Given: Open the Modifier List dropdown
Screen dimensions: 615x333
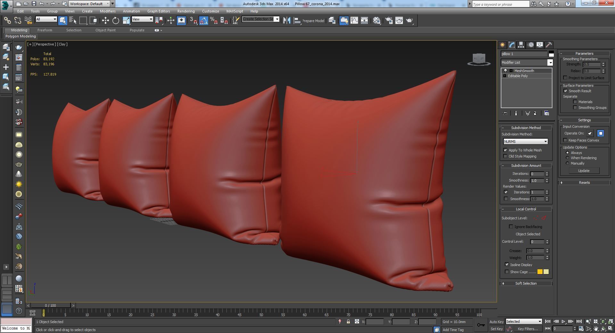Looking at the screenshot, I should [527, 62].
